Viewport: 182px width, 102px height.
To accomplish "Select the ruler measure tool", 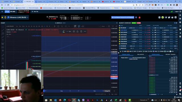I will (x=3, y=55).
